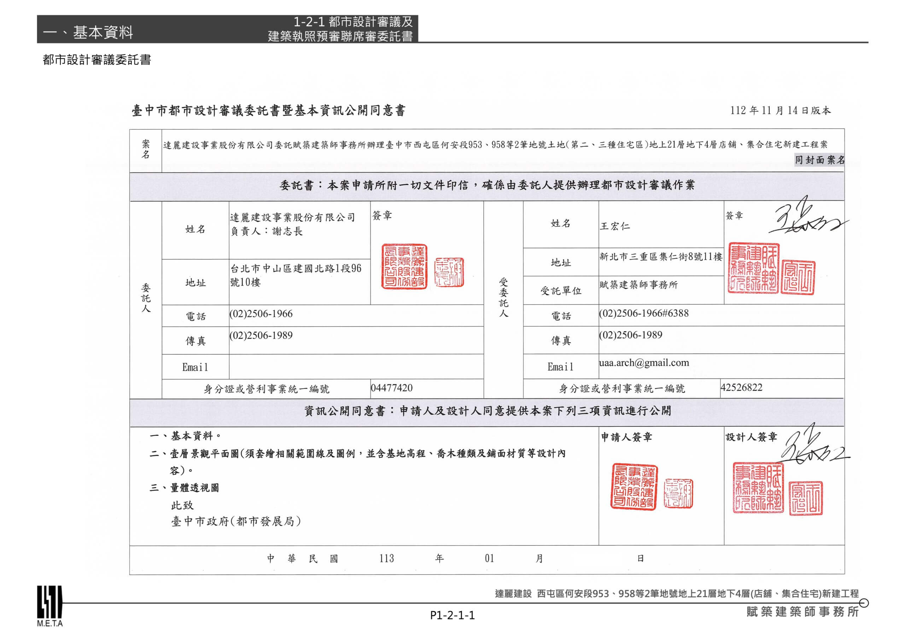This screenshot has width=905, height=640.
Task: Click the 委託書 declaration banner text
Action: click(487, 185)
